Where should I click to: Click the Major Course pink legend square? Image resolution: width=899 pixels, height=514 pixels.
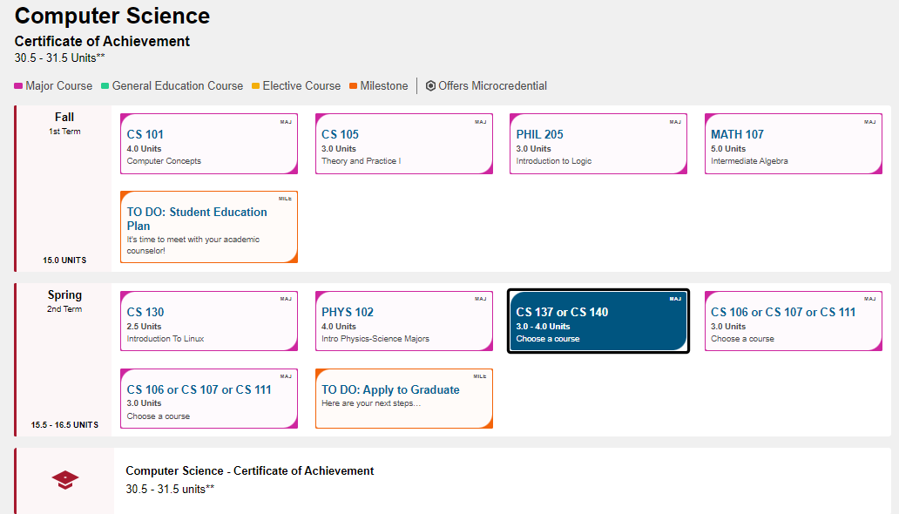(x=17, y=85)
